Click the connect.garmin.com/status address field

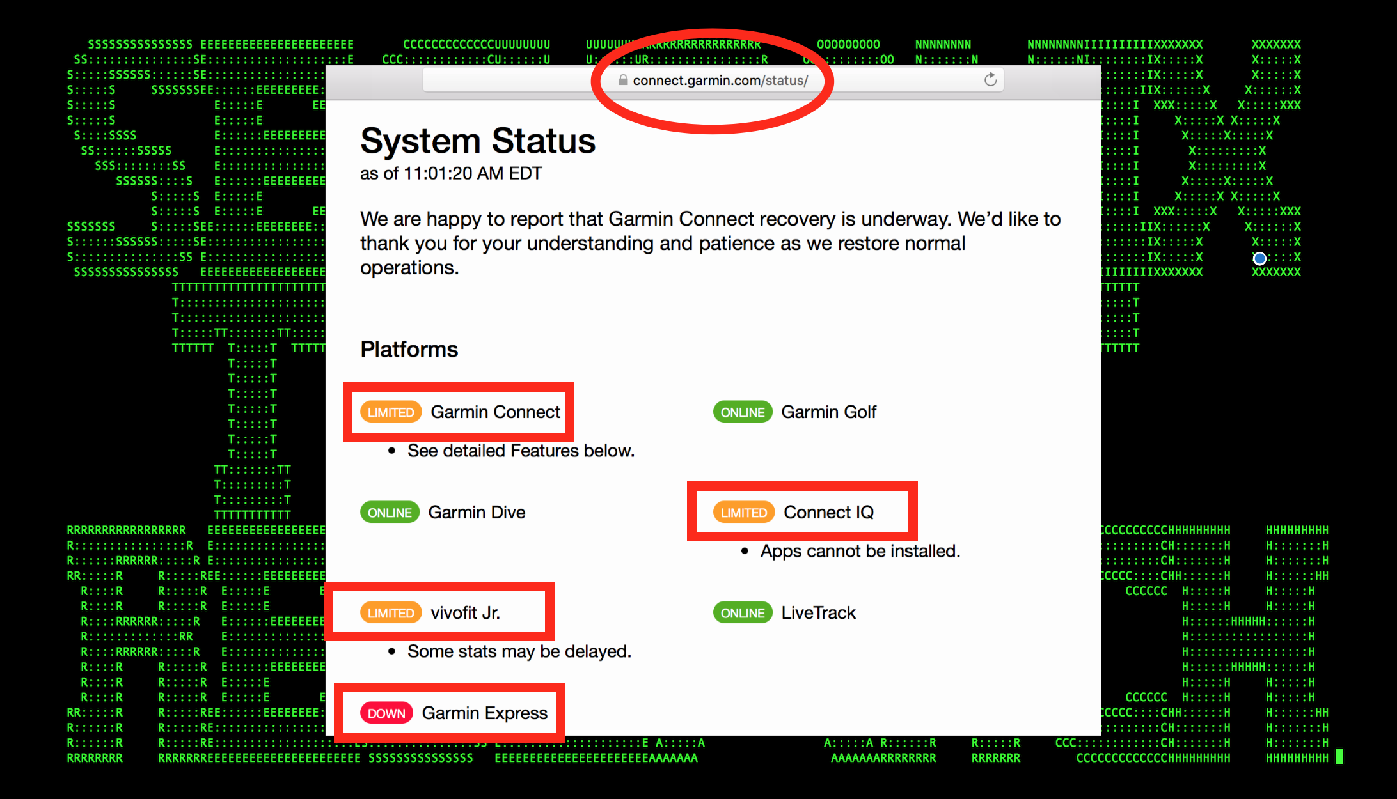tap(720, 81)
